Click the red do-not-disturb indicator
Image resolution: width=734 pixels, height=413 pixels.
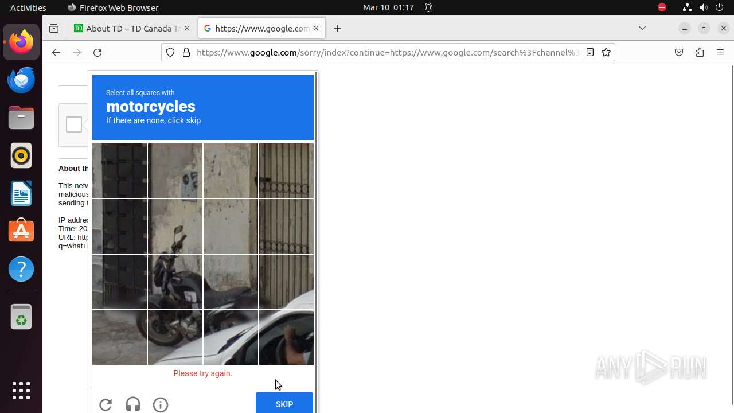(x=662, y=7)
